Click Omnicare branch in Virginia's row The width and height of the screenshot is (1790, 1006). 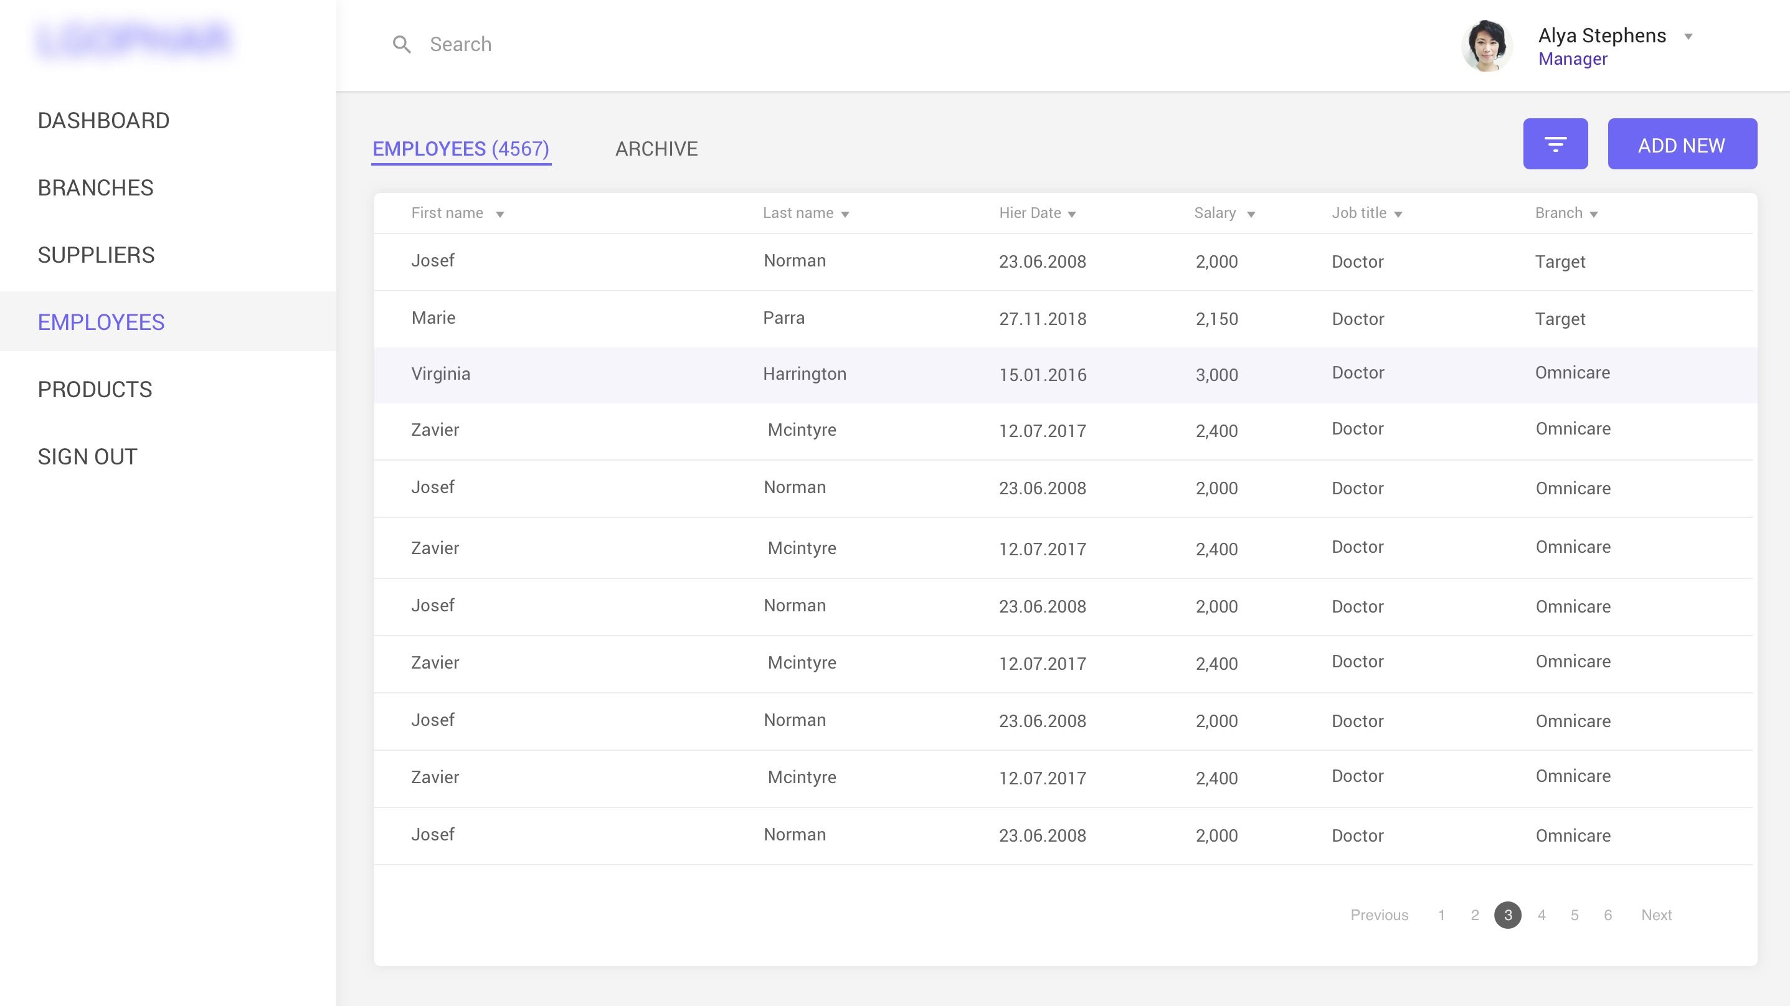1573,373
